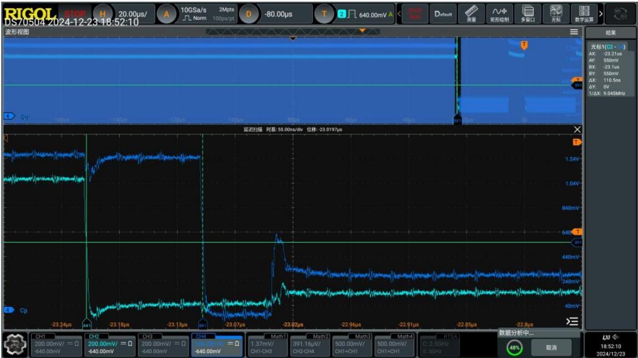Collapse toolbar with left chevron arrow
This screenshot has width=638, height=358.
[x=399, y=14]
